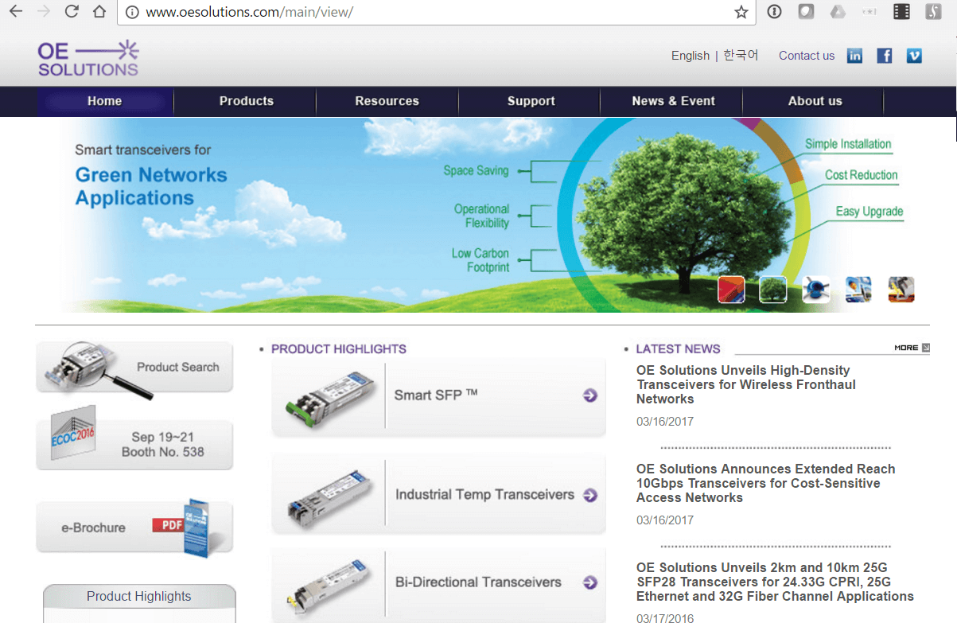Select the tree banner slide thumbnail

[x=773, y=290]
